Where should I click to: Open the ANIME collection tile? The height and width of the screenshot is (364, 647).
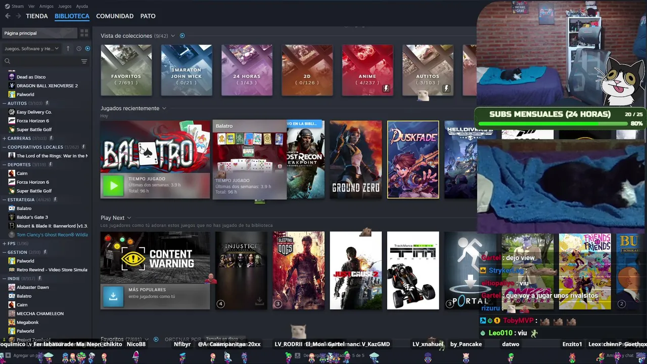(367, 70)
